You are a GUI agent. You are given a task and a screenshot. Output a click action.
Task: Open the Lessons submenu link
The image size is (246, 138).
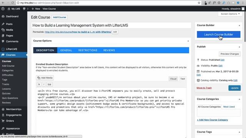[6, 89]
